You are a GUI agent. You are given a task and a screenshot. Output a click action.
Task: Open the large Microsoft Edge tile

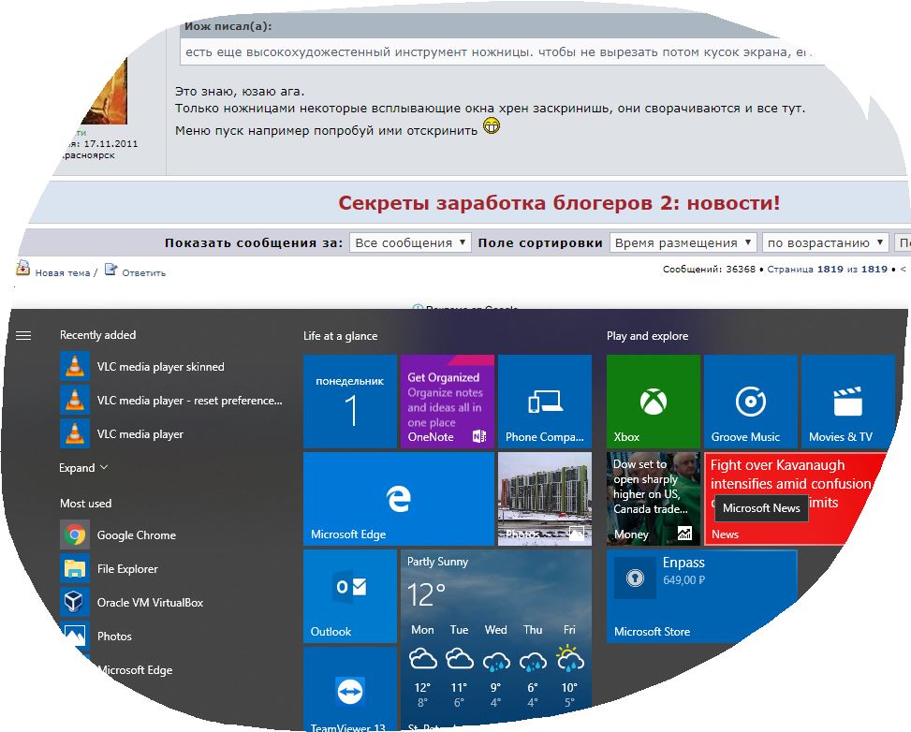(x=399, y=499)
